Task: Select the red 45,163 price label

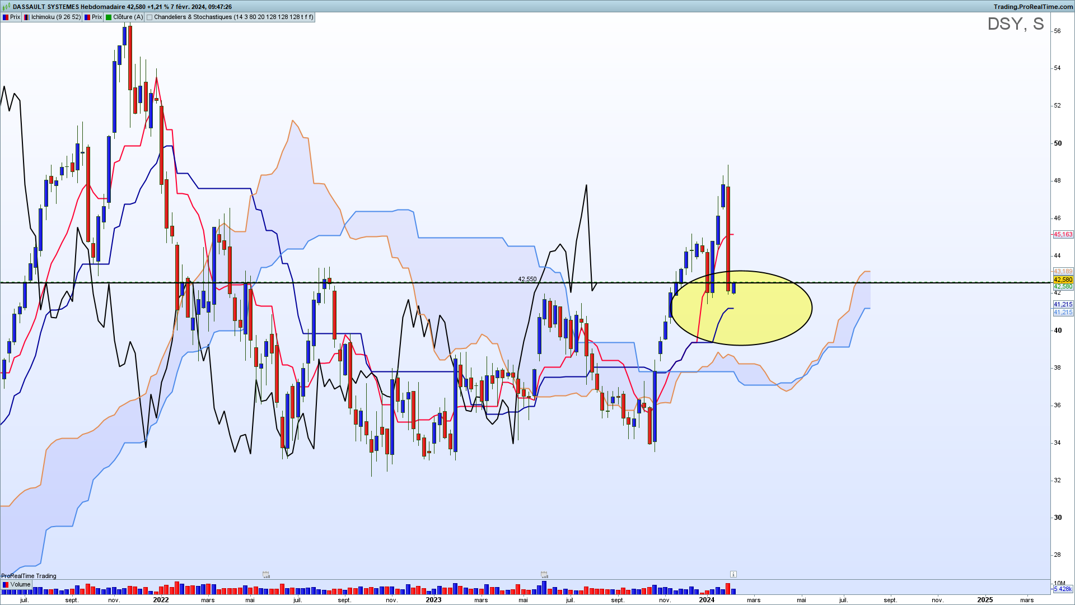Action: (1063, 235)
